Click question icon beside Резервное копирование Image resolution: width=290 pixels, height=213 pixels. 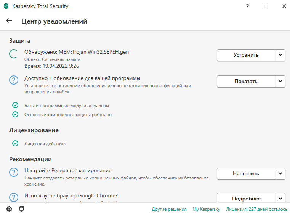14,173
